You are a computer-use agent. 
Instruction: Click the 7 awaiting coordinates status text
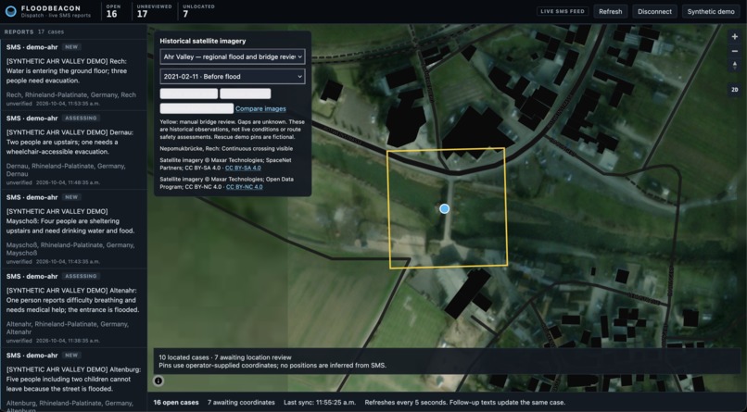coord(241,403)
